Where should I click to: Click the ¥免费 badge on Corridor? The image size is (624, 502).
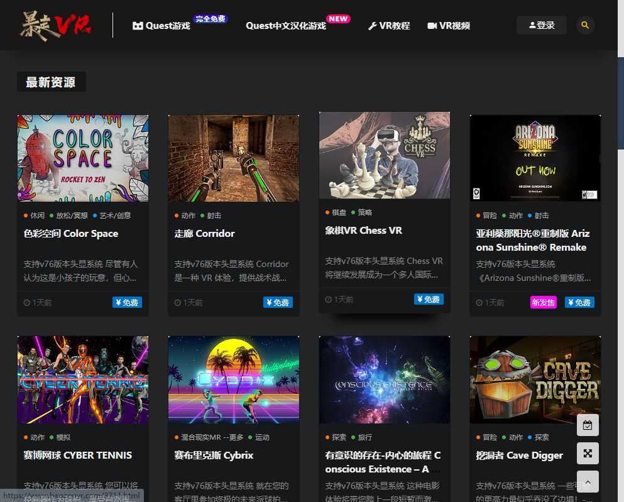278,302
